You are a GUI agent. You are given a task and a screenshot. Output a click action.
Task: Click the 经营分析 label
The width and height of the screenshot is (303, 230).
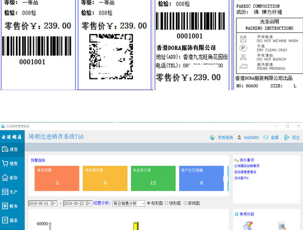(x=102, y=203)
